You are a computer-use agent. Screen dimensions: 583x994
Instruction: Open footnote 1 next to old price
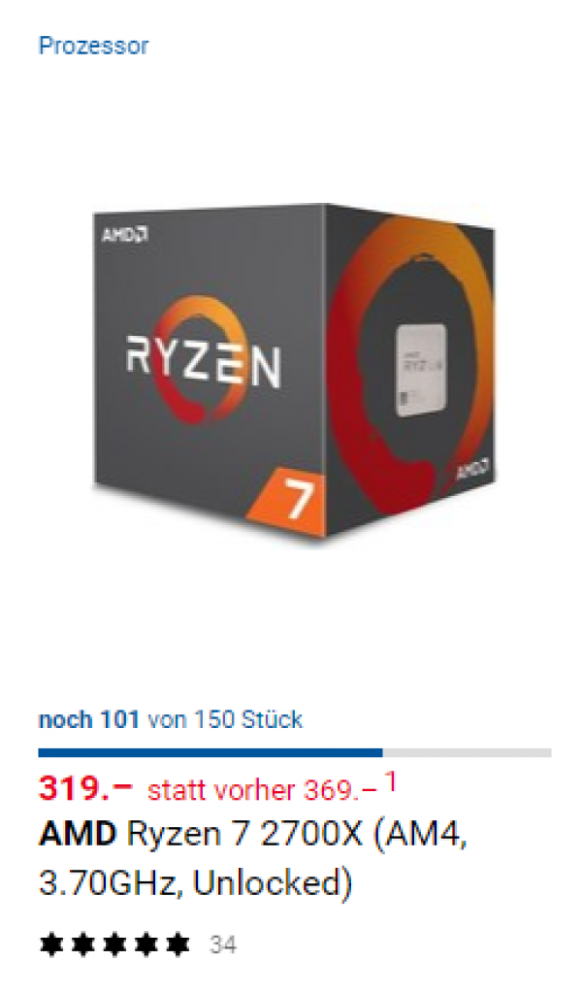click(x=391, y=781)
